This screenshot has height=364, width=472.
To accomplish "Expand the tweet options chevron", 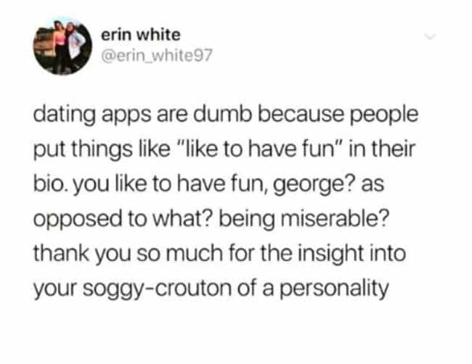I will click(x=430, y=37).
